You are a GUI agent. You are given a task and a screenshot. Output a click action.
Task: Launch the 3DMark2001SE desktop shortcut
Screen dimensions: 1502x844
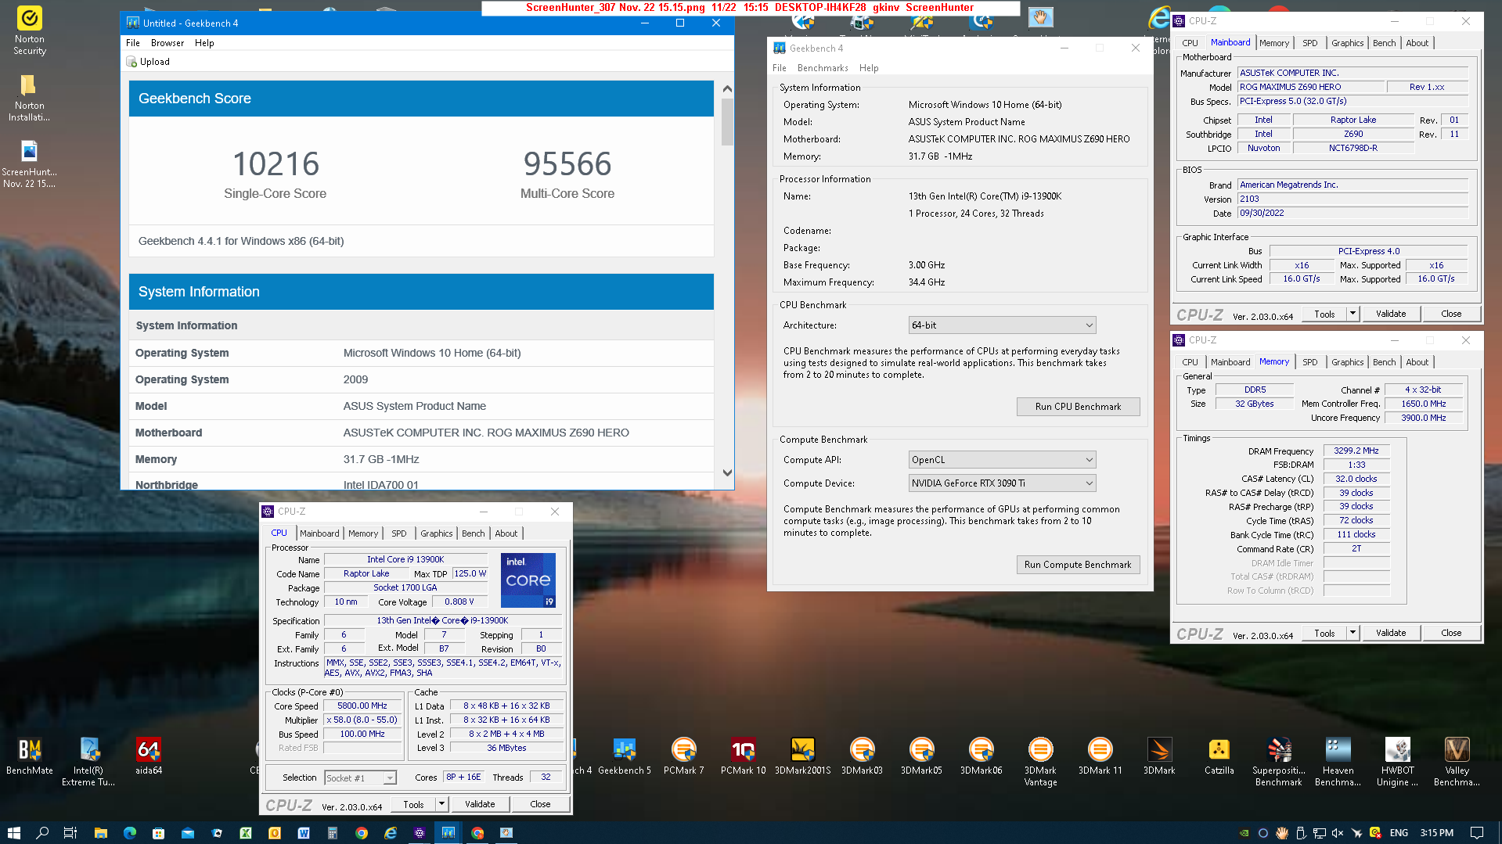point(802,756)
